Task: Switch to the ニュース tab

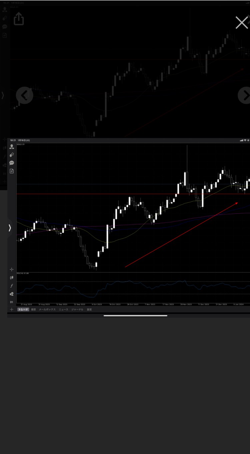Action: (63, 310)
